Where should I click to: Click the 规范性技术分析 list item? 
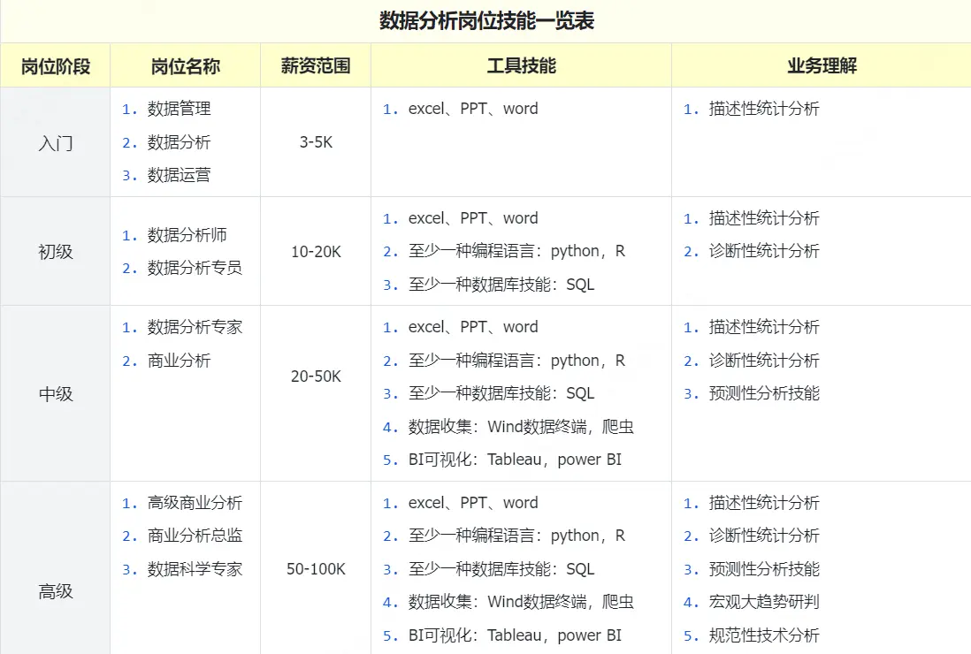click(764, 635)
